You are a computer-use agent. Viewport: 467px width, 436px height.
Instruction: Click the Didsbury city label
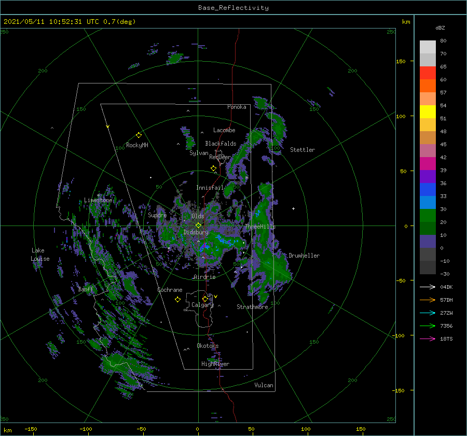click(196, 232)
